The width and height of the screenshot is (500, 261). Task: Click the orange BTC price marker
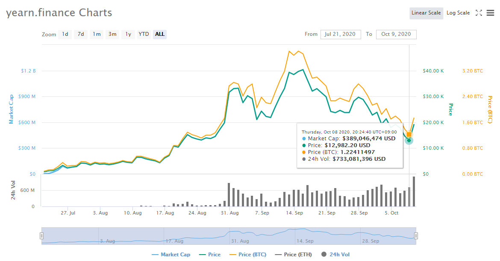click(409, 135)
